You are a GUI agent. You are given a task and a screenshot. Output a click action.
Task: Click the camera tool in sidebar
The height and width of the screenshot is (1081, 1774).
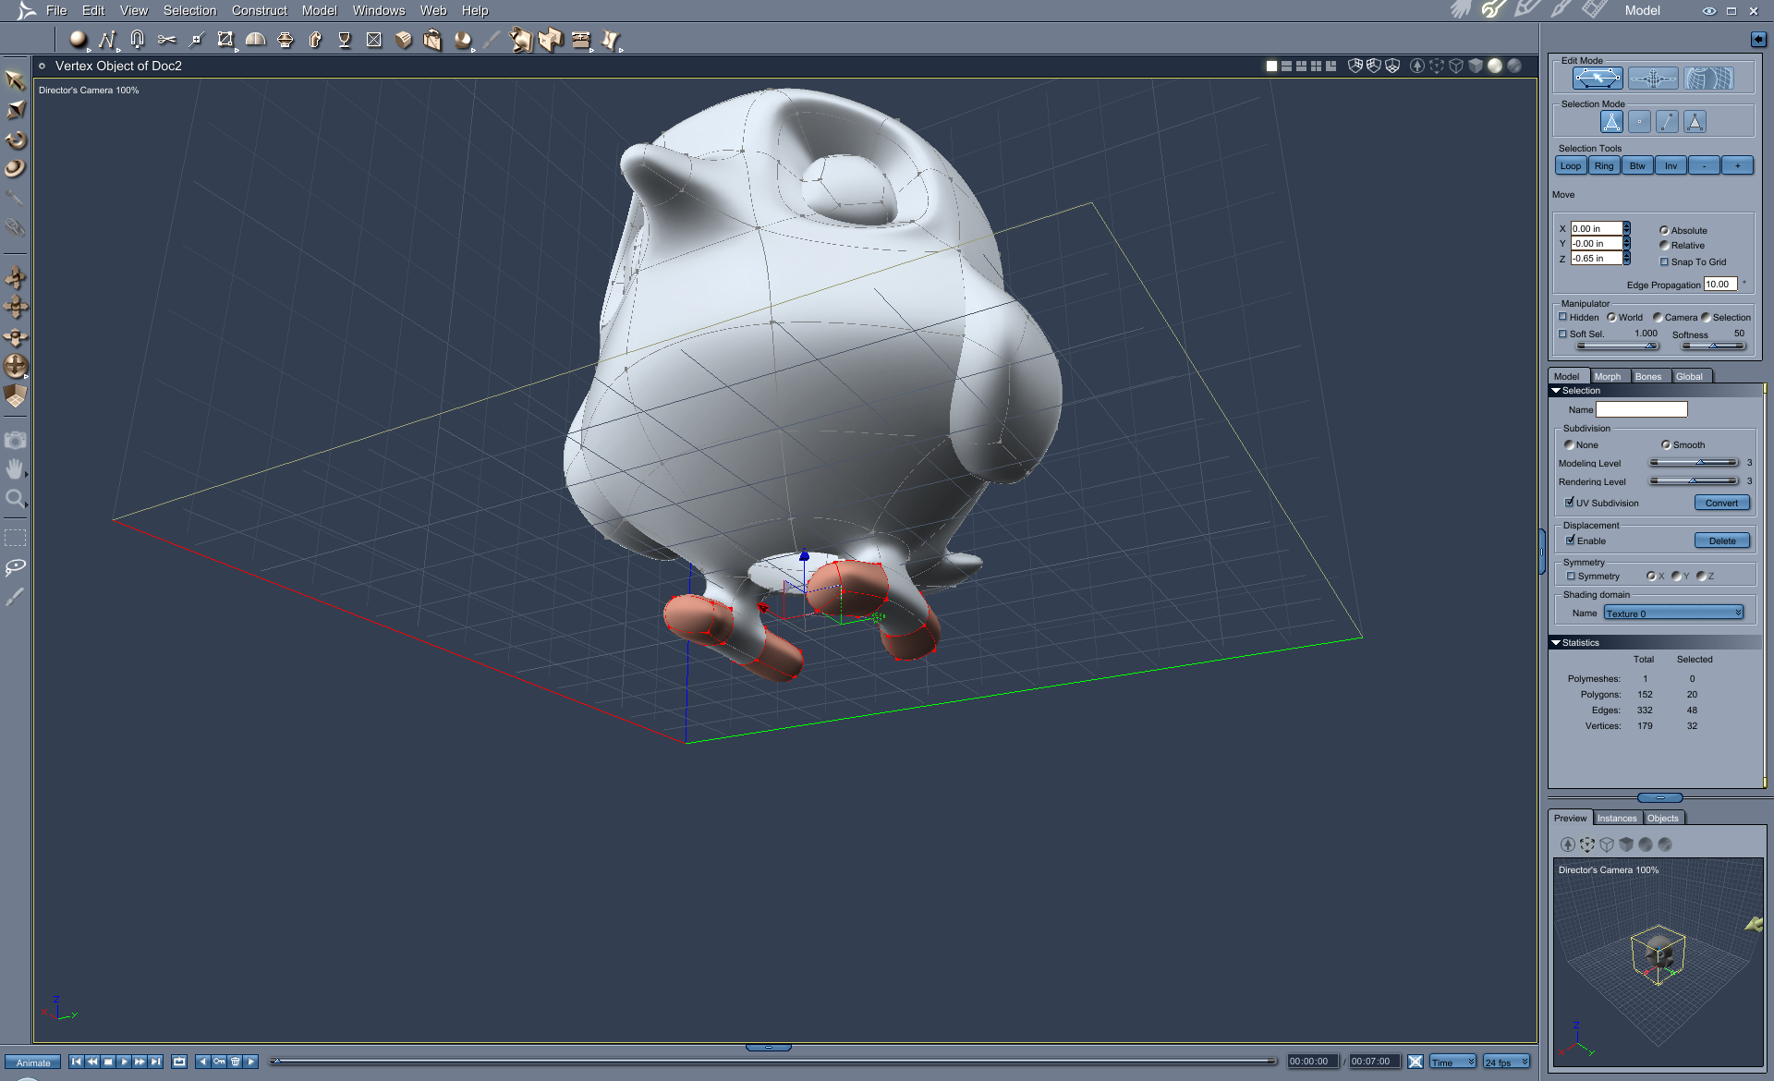15,441
